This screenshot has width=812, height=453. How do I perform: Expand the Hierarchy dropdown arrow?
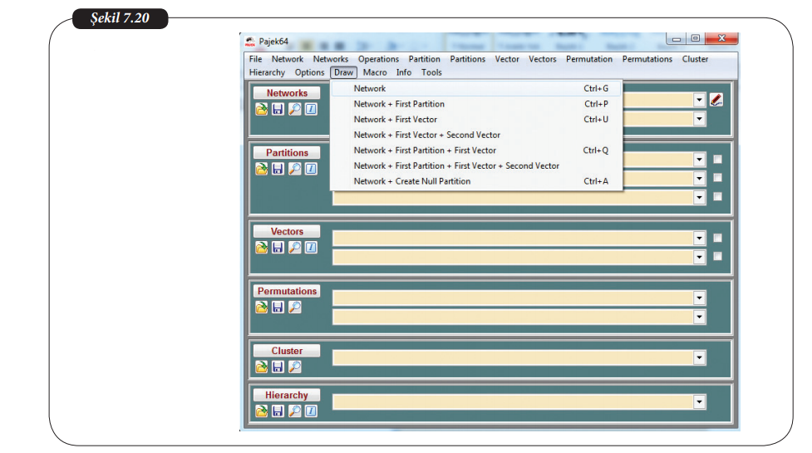[700, 402]
